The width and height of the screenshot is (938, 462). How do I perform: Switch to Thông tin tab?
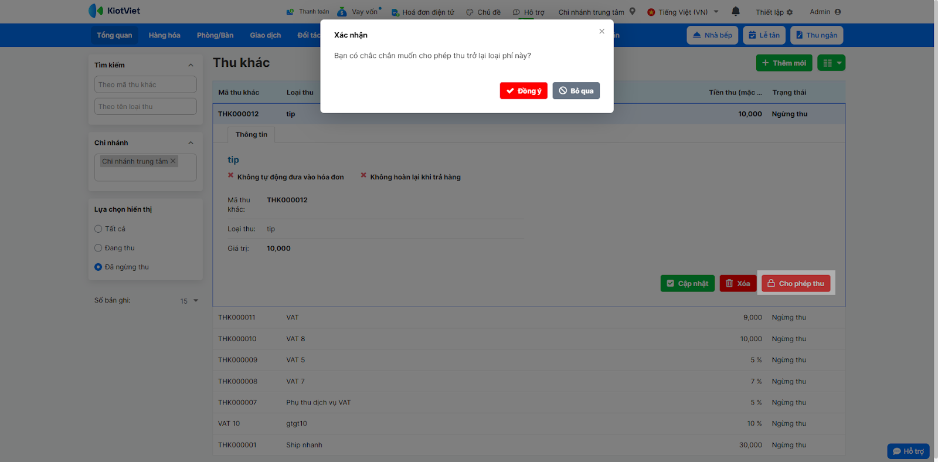[x=252, y=135]
